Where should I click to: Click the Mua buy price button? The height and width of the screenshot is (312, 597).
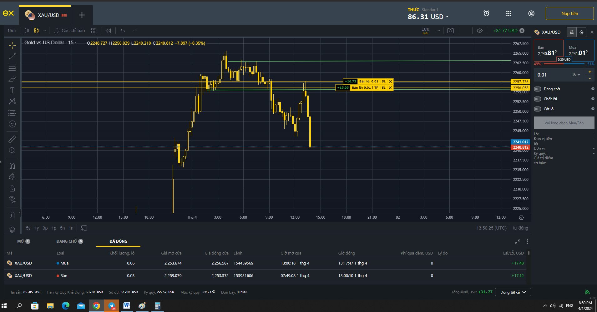(579, 50)
